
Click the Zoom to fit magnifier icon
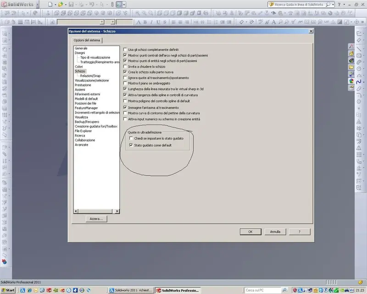point(137,13)
